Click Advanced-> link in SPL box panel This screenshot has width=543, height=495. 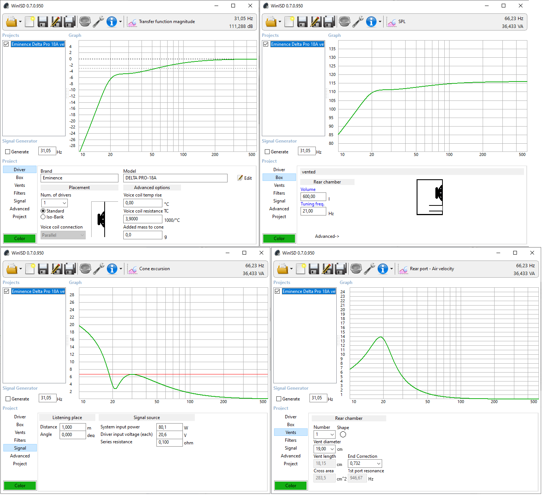[327, 236]
